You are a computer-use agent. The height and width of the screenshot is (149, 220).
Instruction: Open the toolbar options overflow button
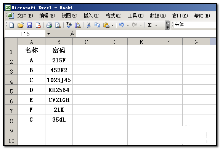coord(167,25)
